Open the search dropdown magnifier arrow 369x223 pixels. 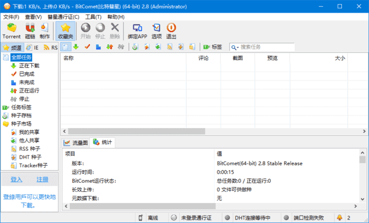click(235, 47)
